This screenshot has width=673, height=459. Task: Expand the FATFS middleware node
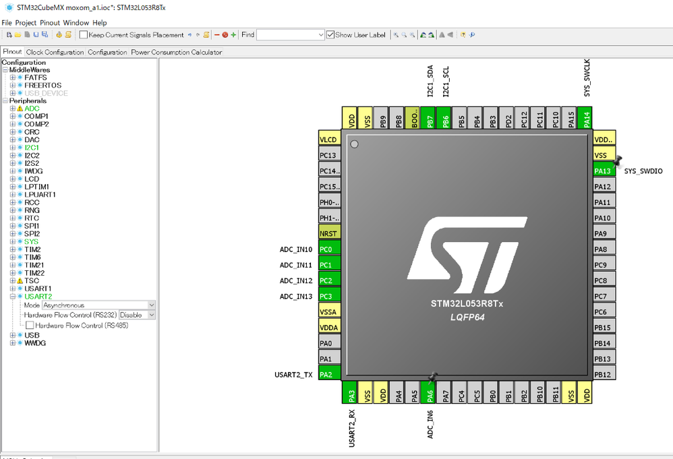click(12, 78)
